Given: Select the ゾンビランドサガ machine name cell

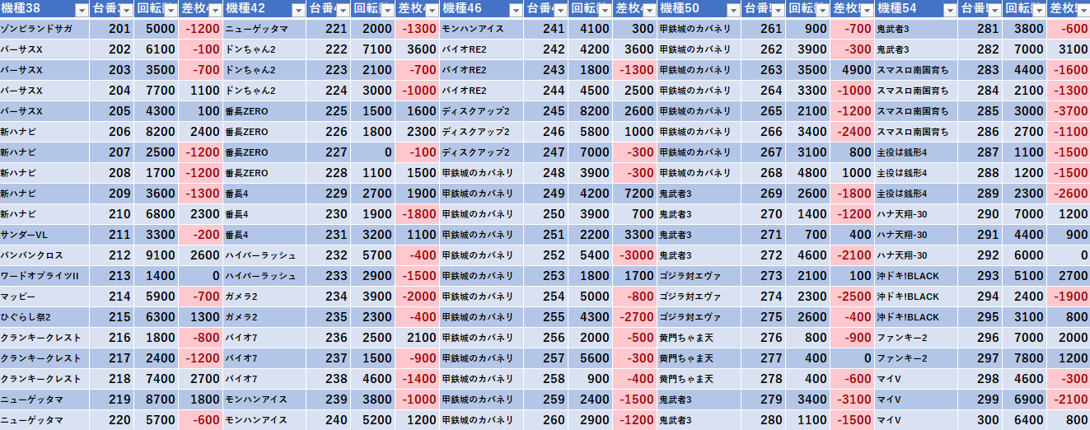Looking at the screenshot, I should click(x=44, y=29).
